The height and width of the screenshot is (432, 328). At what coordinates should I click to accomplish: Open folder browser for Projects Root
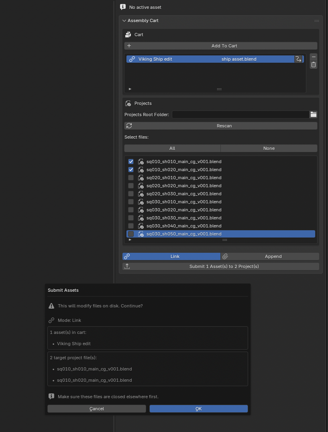[314, 115]
